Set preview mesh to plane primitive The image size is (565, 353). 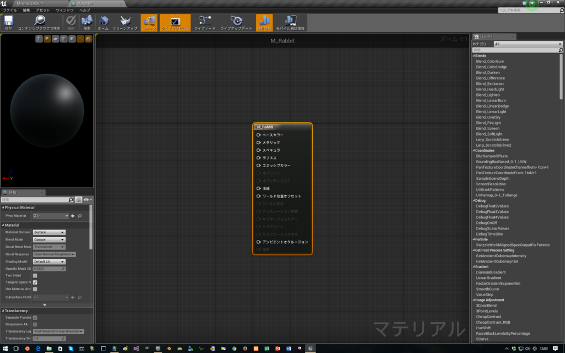click(56, 39)
